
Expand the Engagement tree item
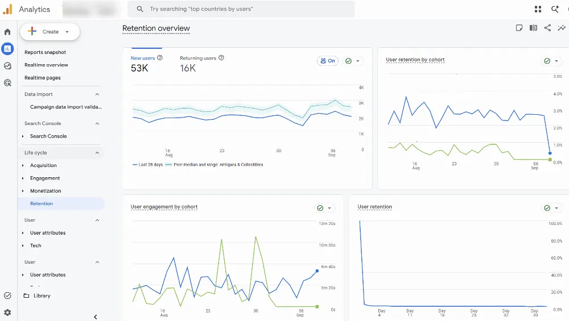point(23,178)
